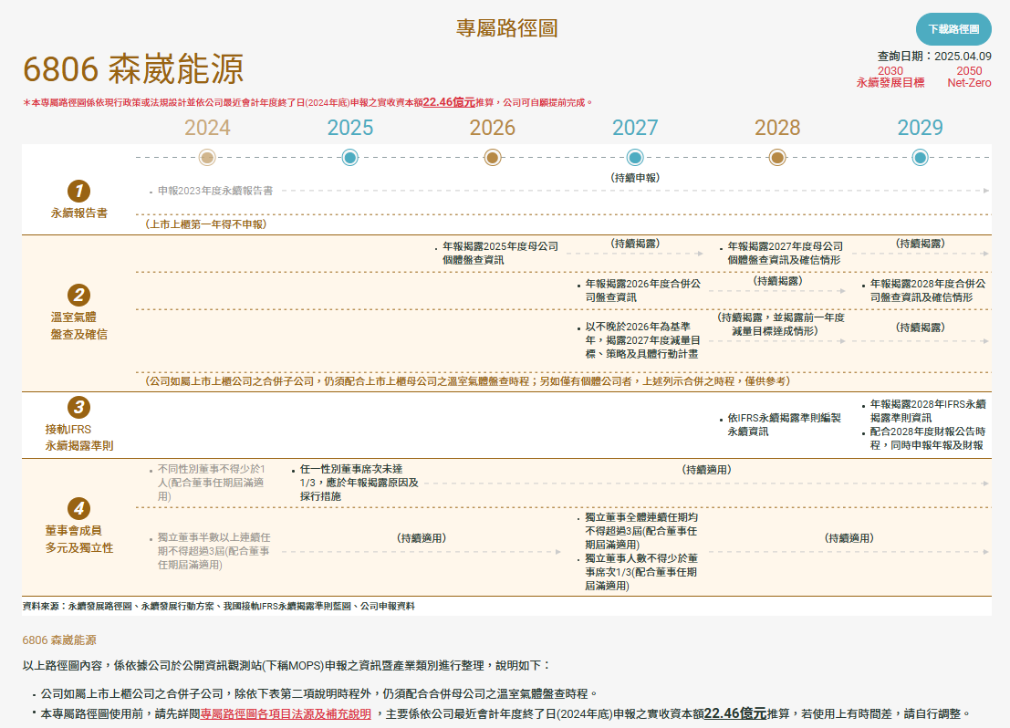Click the 下載路徑圖 download button
Screen dimensions: 1010x728
(953, 29)
